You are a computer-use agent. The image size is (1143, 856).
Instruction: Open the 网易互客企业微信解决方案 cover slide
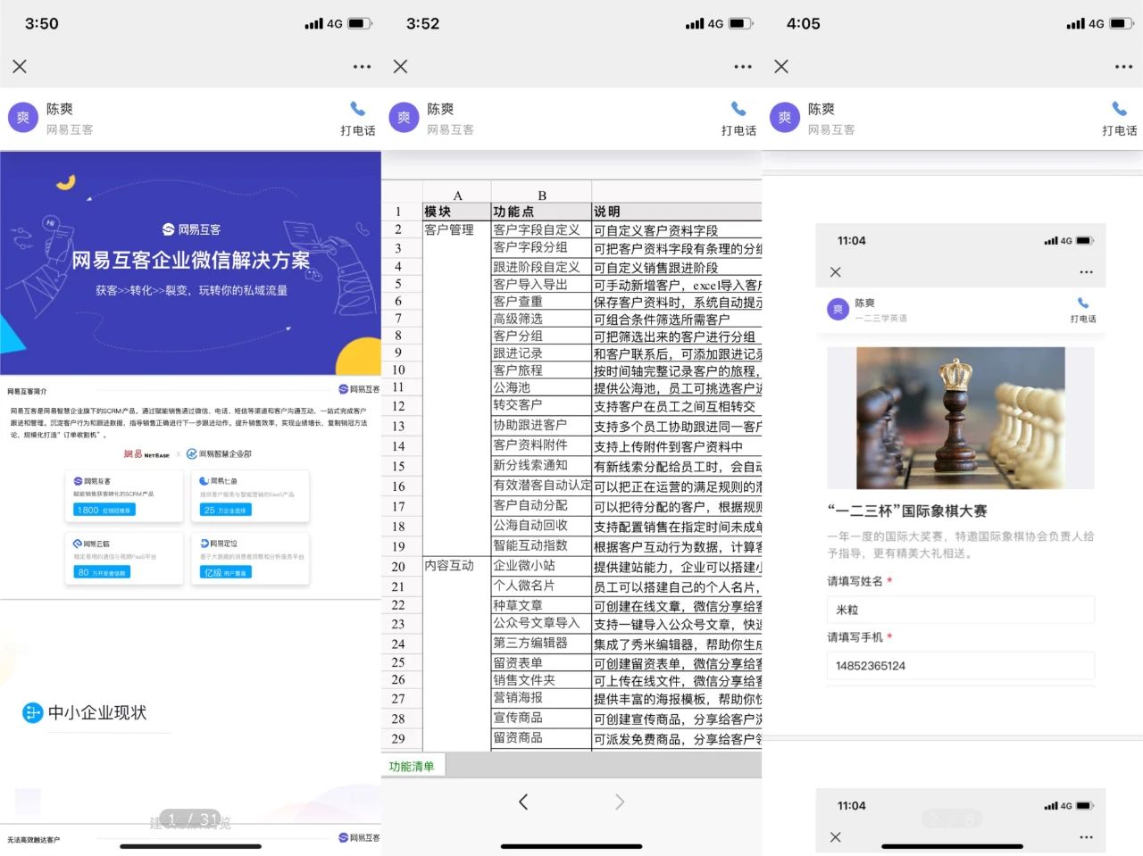point(190,262)
